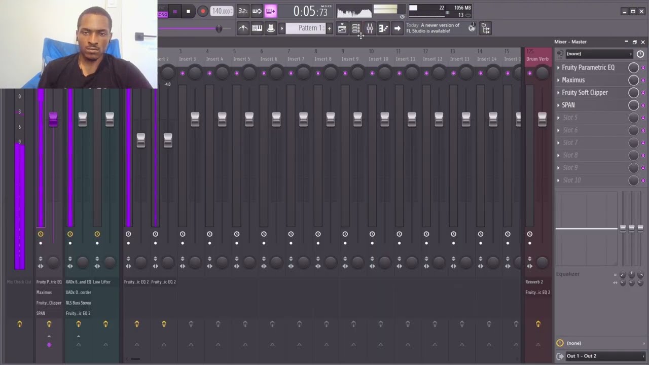Click the Low Lifter plugin label
The image size is (649, 365).
tap(101, 282)
